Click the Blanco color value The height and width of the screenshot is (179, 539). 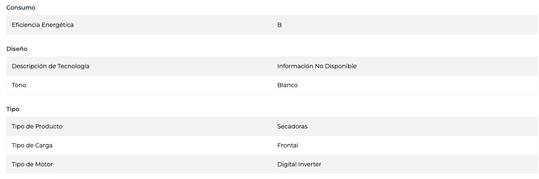[x=287, y=85]
